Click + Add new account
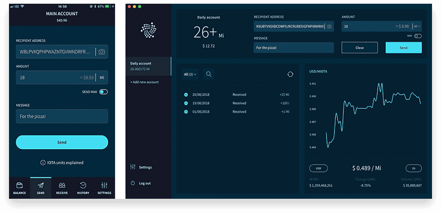441x213 pixels. (145, 82)
